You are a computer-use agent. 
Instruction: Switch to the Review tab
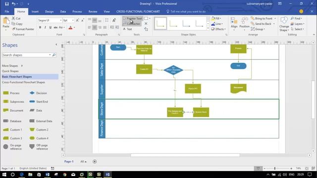93,11
